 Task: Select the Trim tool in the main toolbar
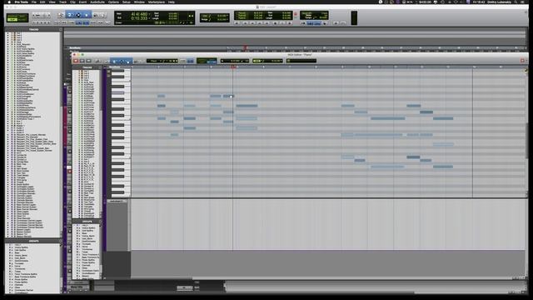click(69, 15)
